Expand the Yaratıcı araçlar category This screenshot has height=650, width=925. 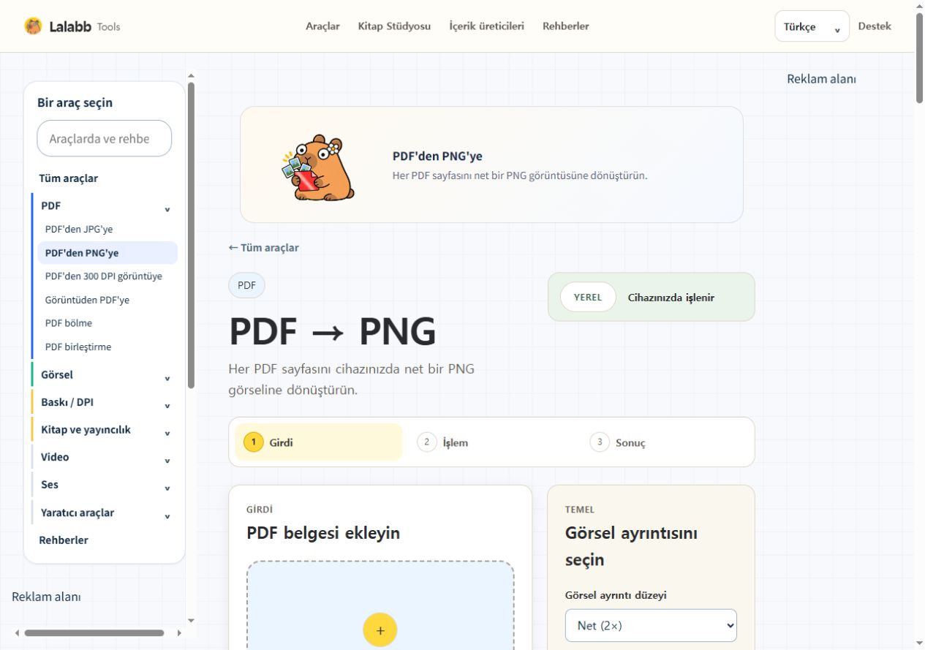point(105,513)
